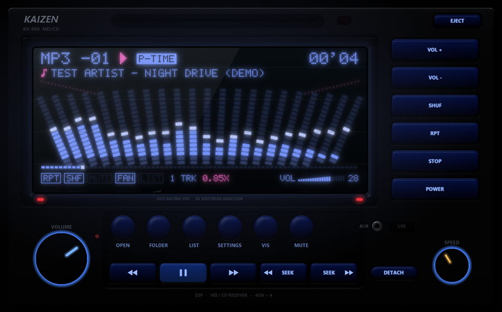Click the DETACH faceplate button

(x=393, y=272)
